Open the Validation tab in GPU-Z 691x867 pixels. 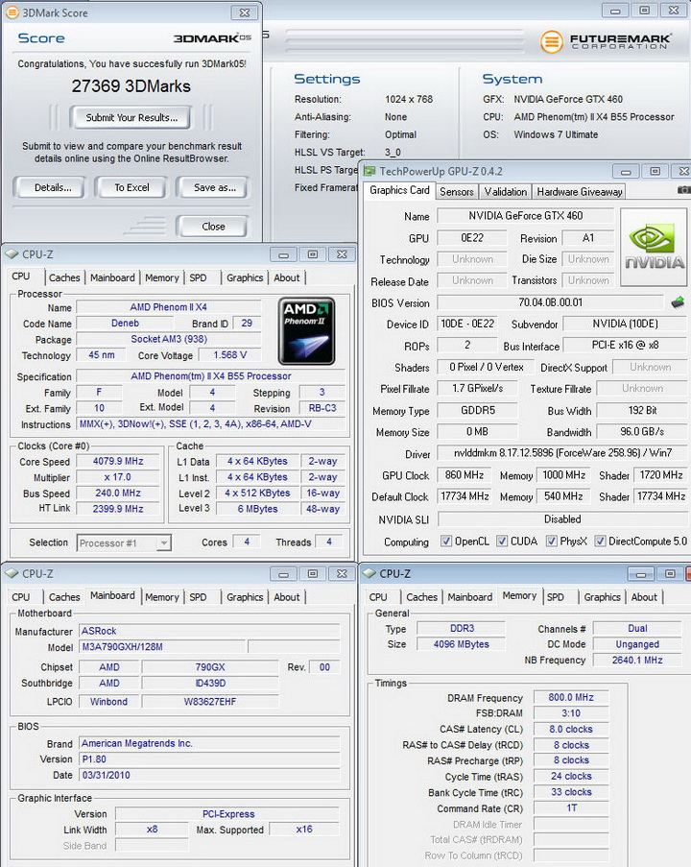point(505,191)
